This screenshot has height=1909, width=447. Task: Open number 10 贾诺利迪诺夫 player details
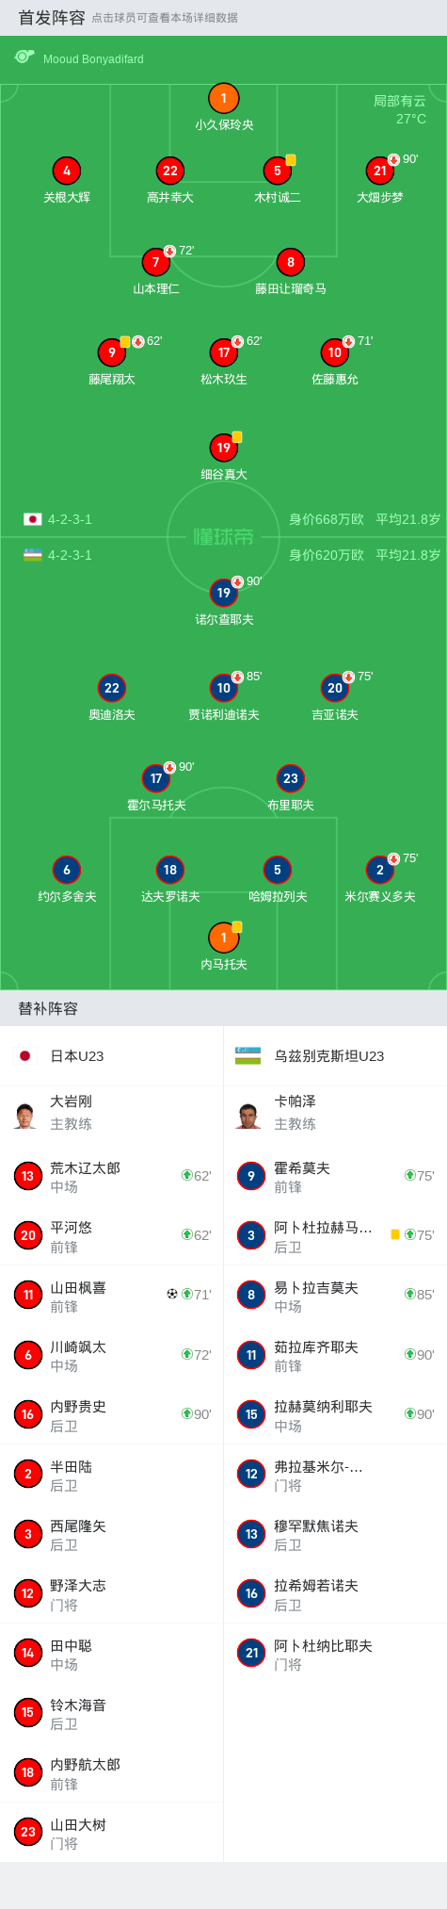[x=223, y=689]
